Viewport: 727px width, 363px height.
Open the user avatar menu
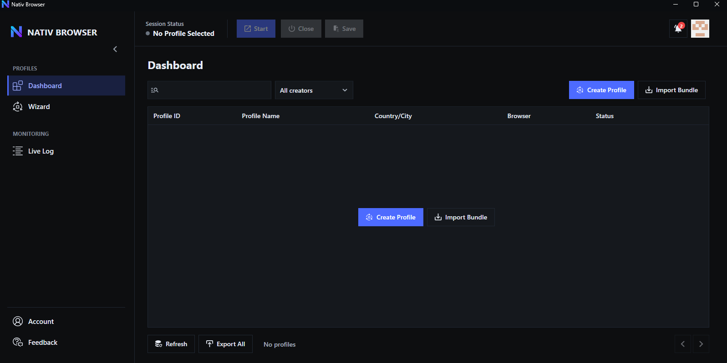coord(700,29)
